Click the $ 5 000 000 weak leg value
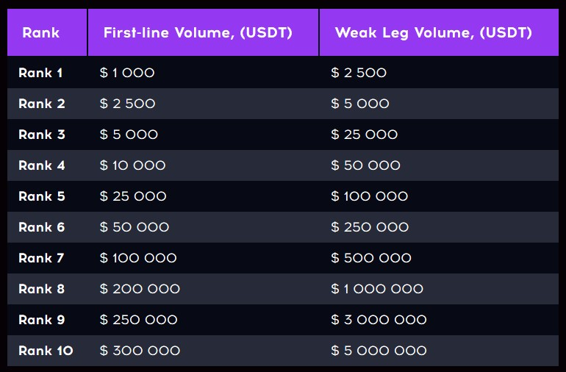The image size is (566, 372). pyautogui.click(x=379, y=351)
